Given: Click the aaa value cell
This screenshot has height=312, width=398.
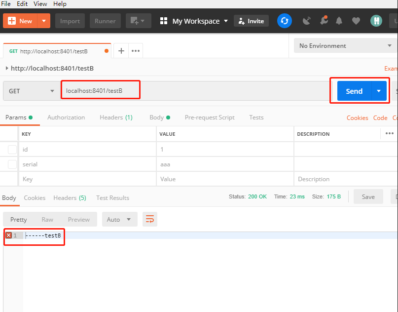Looking at the screenshot, I should 225,164.
